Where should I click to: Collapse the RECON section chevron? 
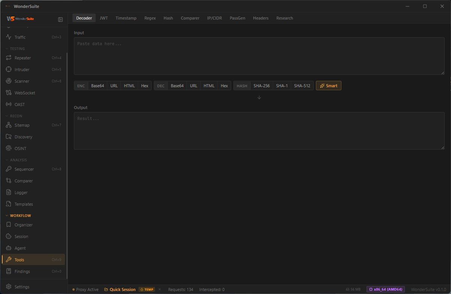(7, 116)
